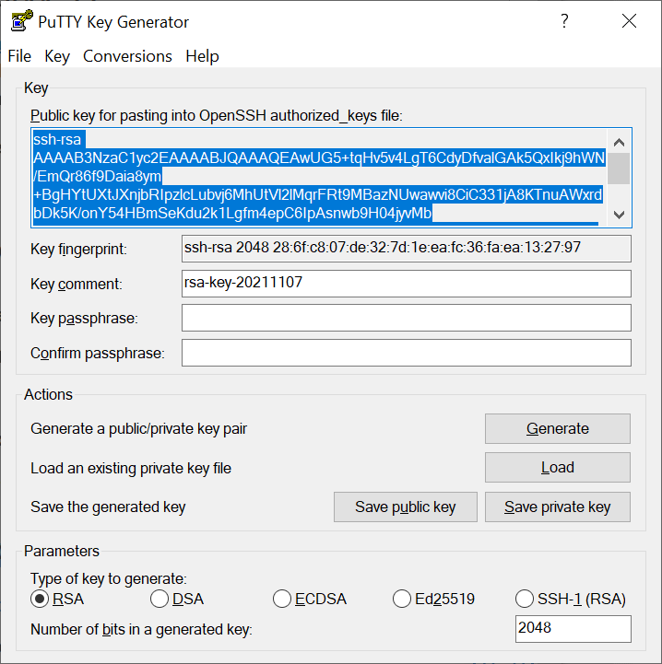Click the PuTTY key generator title icon
The image size is (662, 664).
pyautogui.click(x=21, y=21)
